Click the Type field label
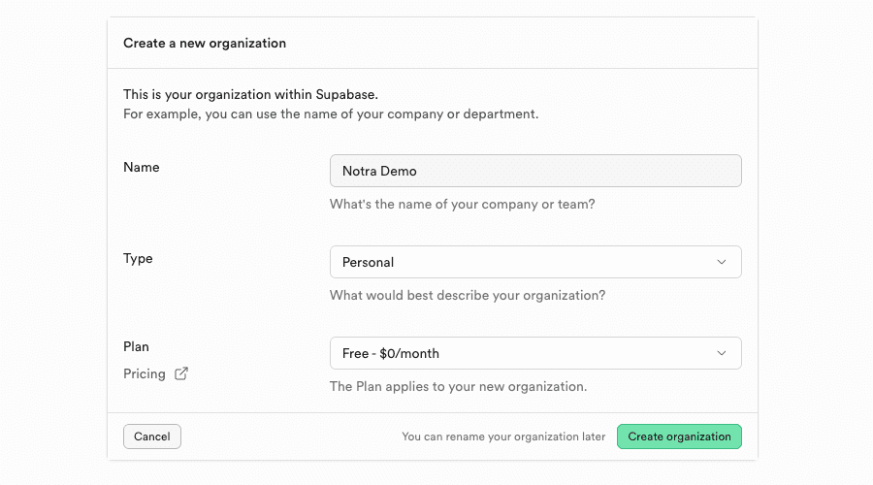Screen dimensions: 873x485 138,258
